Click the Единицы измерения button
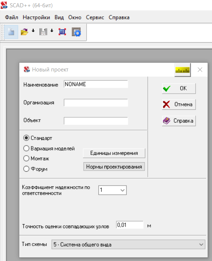Screen dimensions: 212x261 (114, 153)
